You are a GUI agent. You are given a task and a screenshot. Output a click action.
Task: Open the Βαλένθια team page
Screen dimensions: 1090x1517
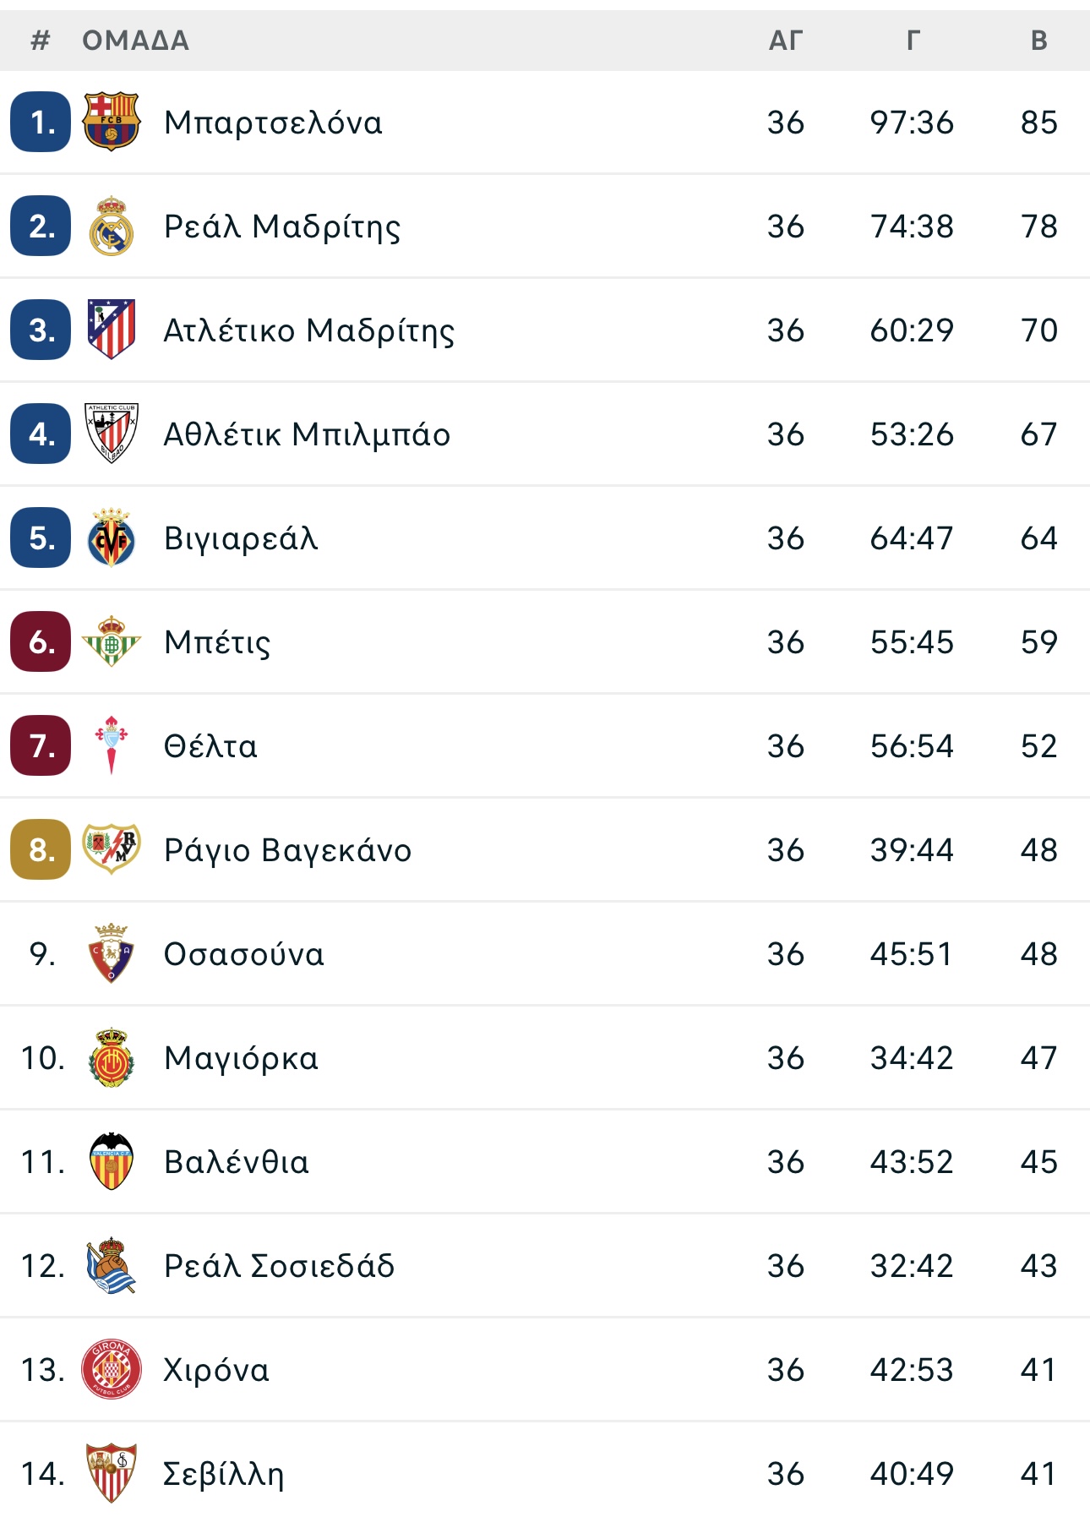[237, 1162]
